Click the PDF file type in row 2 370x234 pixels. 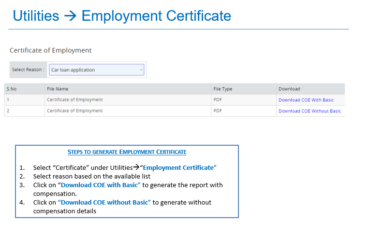[x=218, y=111]
